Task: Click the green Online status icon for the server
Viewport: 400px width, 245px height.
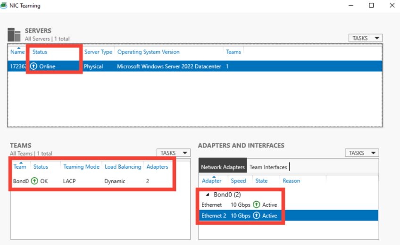Action: click(x=33, y=66)
